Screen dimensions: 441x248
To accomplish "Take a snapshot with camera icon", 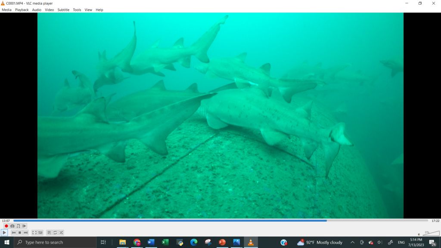I will (12, 226).
